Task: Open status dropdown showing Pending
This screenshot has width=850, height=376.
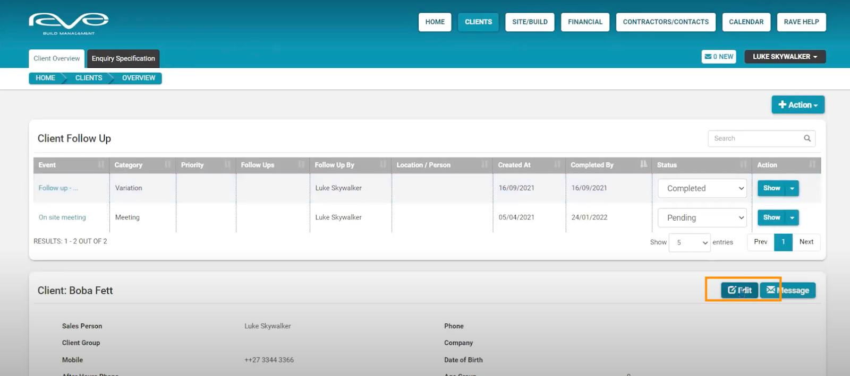Action: [702, 218]
